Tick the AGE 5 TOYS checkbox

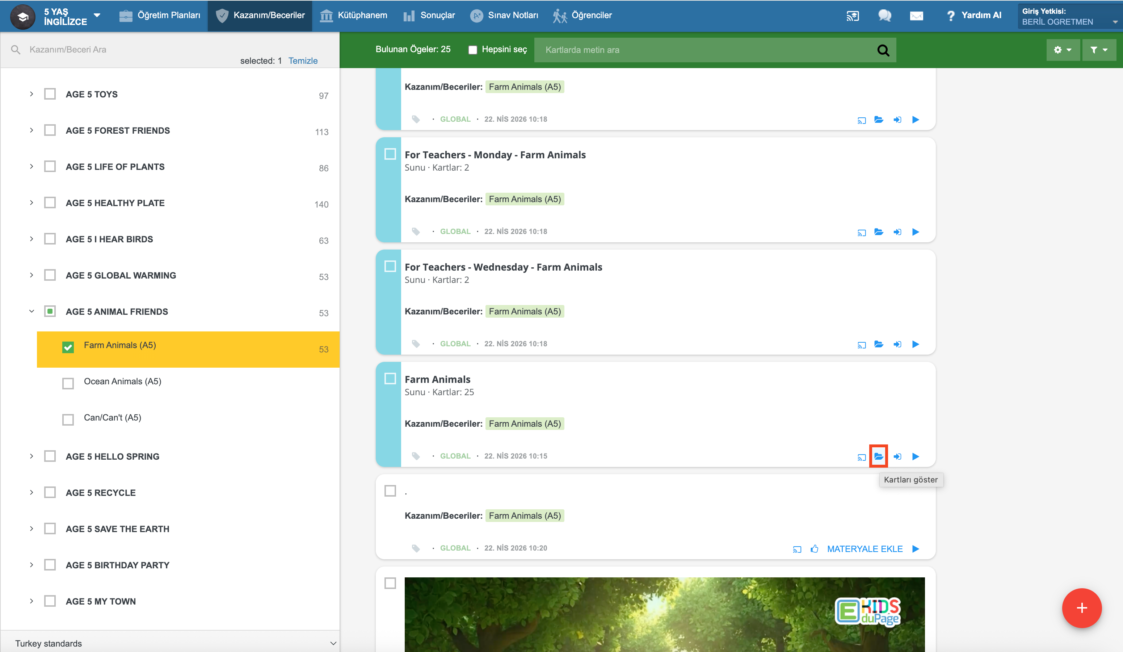tap(50, 94)
